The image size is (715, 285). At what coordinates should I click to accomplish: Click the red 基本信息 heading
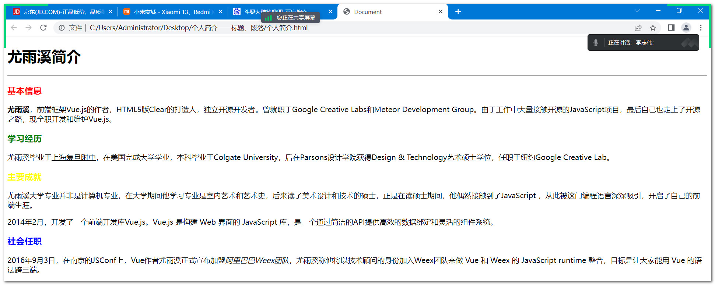pos(24,91)
